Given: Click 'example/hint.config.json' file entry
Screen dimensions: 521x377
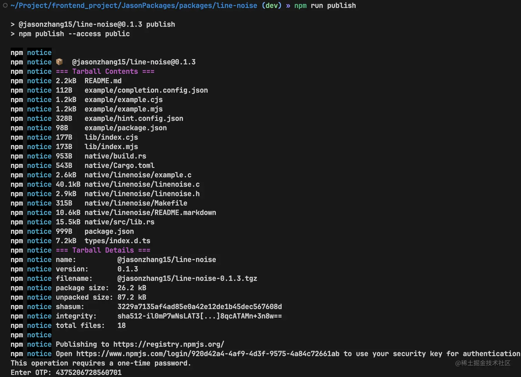Looking at the screenshot, I should click(134, 118).
